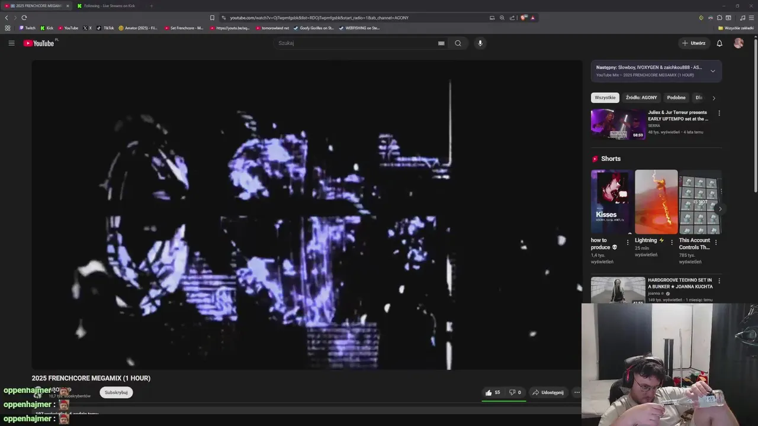Open more actions ellipsis under video

[x=577, y=392]
